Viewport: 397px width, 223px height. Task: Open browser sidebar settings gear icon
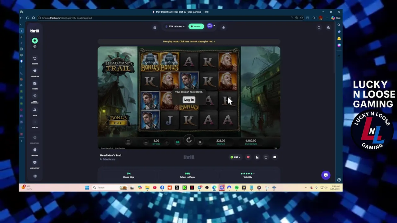tap(339, 180)
